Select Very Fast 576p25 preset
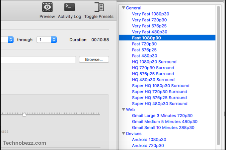 click(x=149, y=26)
